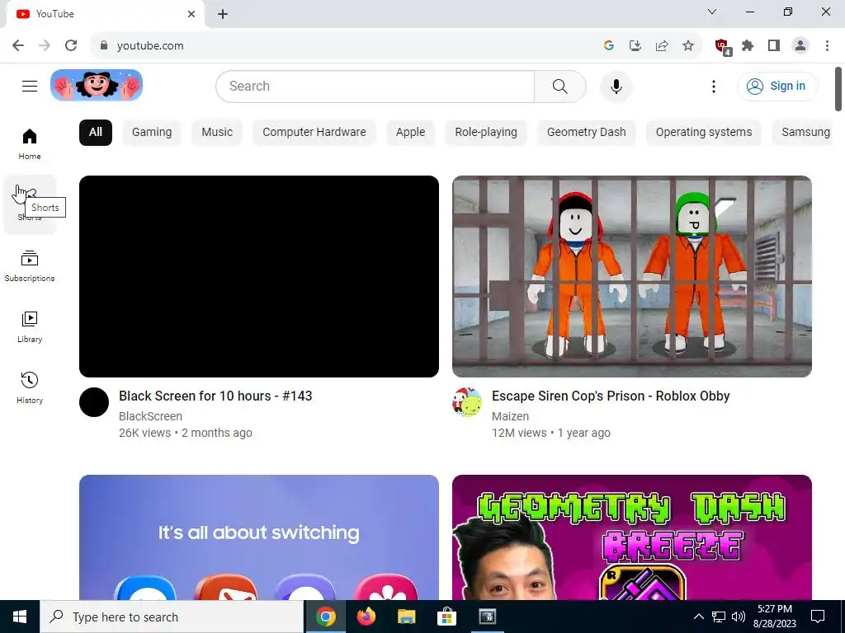Click the page vertical scrollbar
The width and height of the screenshot is (845, 633).
pyautogui.click(x=838, y=89)
